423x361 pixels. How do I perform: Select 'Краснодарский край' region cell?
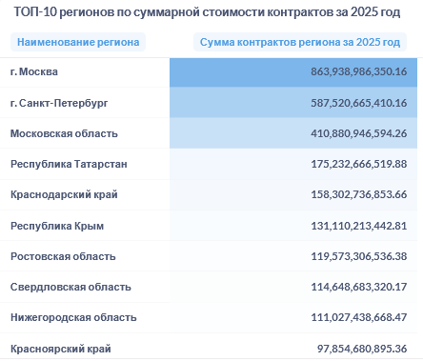pos(64,194)
